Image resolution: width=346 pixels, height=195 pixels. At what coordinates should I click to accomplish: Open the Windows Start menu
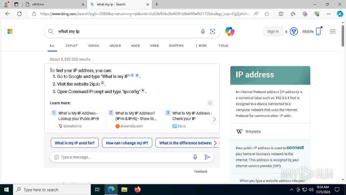coord(6,190)
